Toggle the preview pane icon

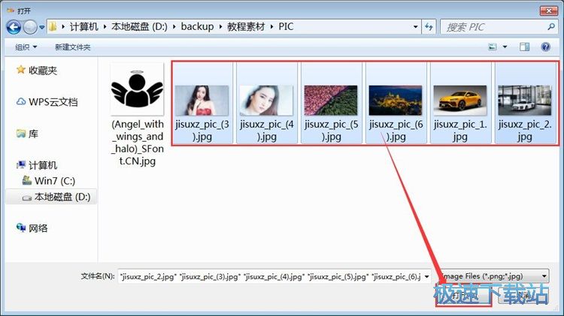tap(524, 47)
